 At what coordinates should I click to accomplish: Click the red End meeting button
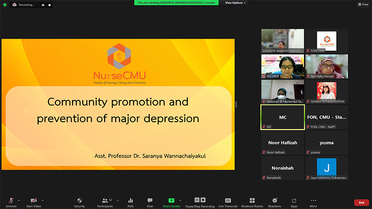coord(361,202)
